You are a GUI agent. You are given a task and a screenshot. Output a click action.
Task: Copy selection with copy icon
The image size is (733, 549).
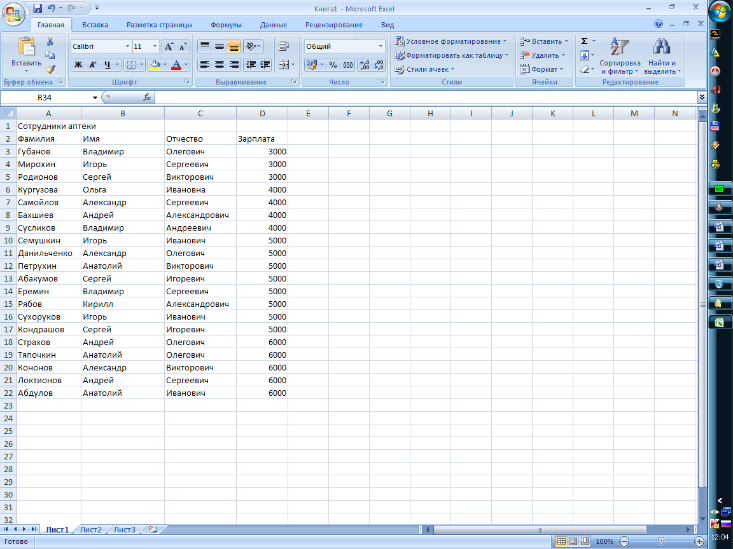click(x=50, y=55)
